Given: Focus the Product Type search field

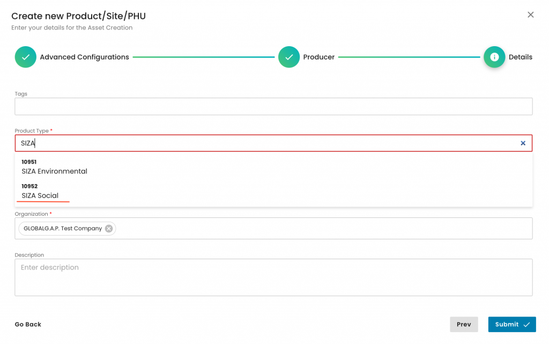Looking at the screenshot, I should [268, 143].
